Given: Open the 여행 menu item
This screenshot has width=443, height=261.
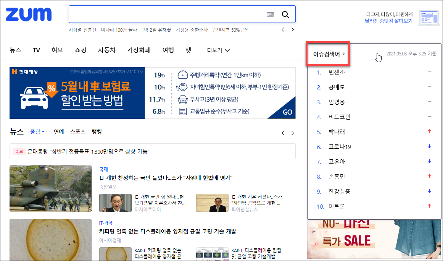Looking at the screenshot, I should coord(168,50).
